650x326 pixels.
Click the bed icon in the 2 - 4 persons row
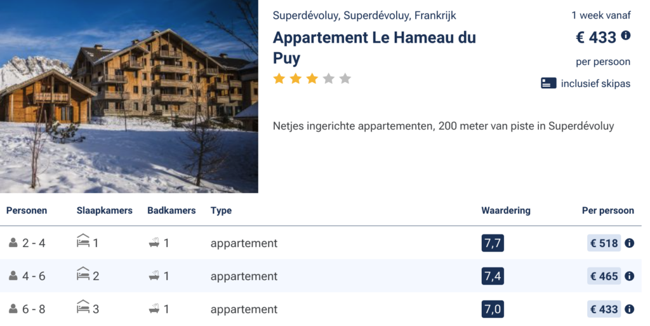click(83, 241)
